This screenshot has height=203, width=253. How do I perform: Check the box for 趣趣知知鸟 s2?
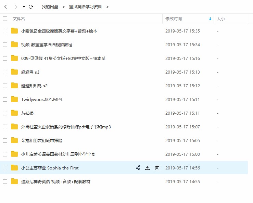click(x=5, y=86)
